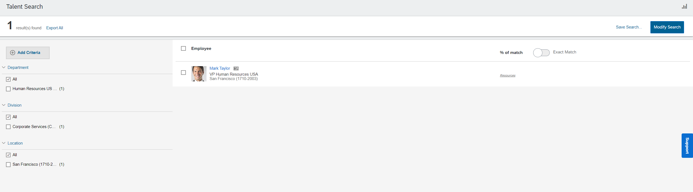Open Mark Taylor's name link

pos(220,68)
